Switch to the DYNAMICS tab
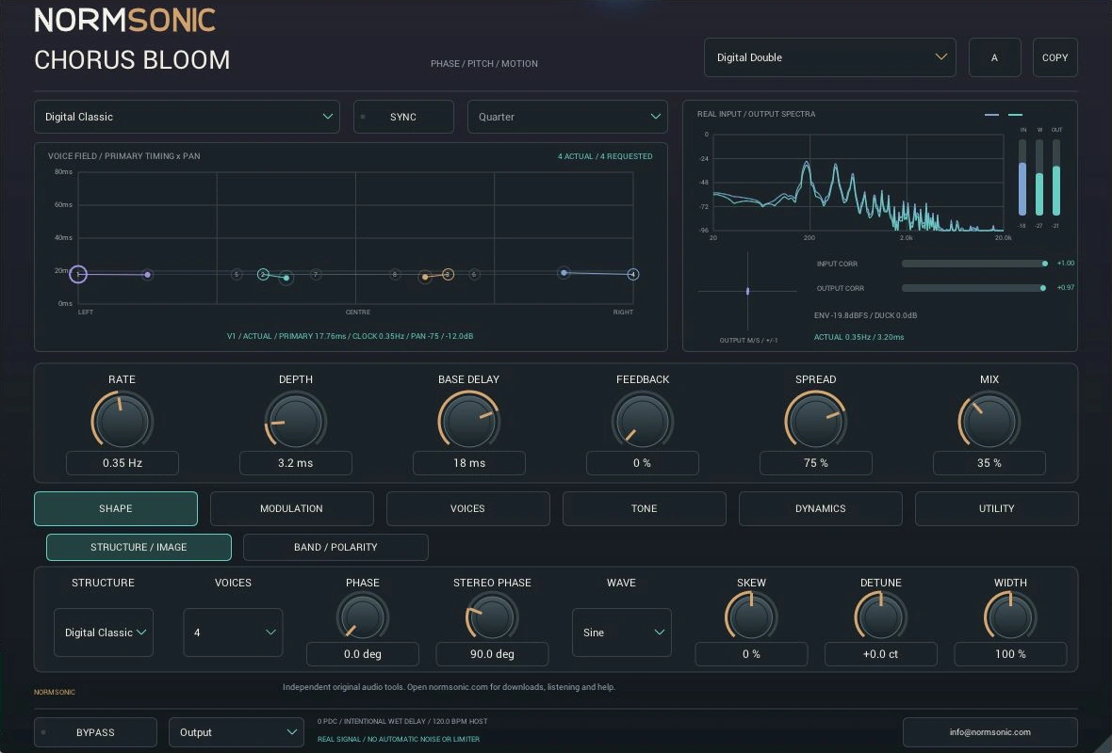Image resolution: width=1112 pixels, height=753 pixels. 821,508
